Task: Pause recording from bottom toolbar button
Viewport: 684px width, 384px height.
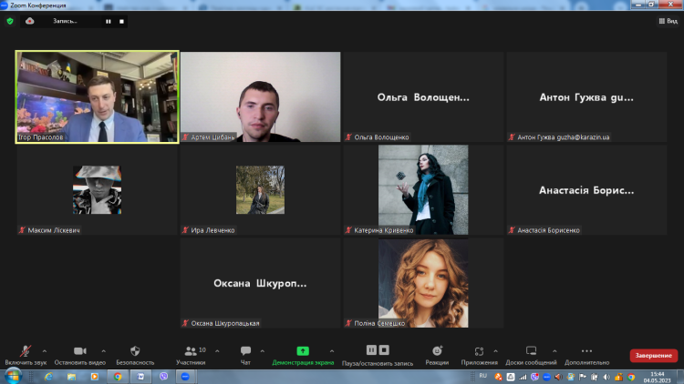Action: tap(372, 350)
